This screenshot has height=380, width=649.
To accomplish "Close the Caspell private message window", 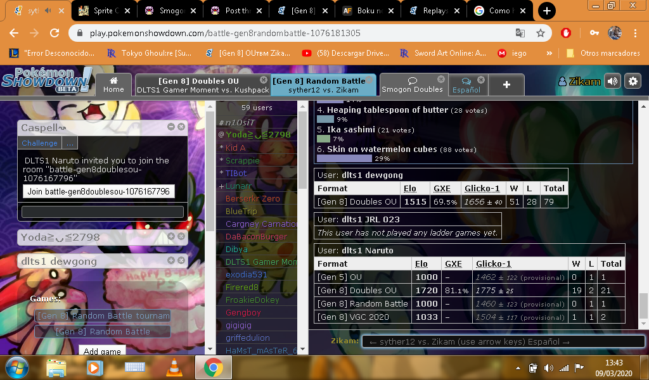I will pyautogui.click(x=181, y=127).
